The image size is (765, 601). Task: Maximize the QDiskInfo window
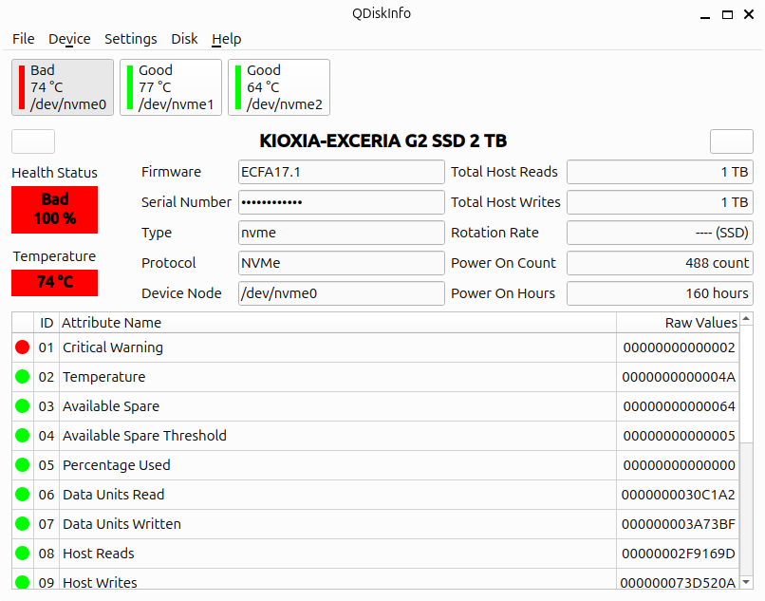pos(727,14)
